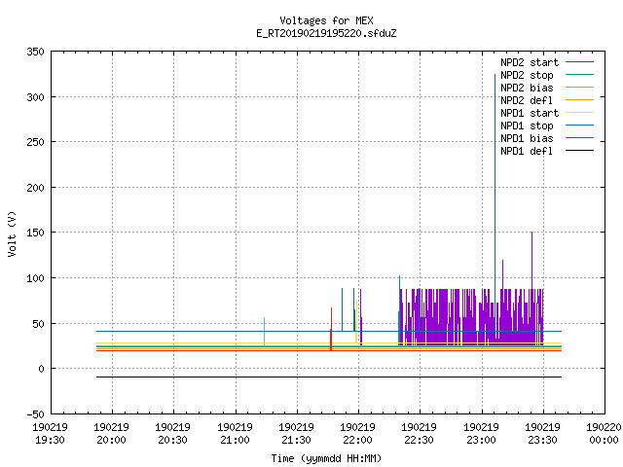Click the y-axis tick label 300
623x467 pixels.
[x=35, y=97]
